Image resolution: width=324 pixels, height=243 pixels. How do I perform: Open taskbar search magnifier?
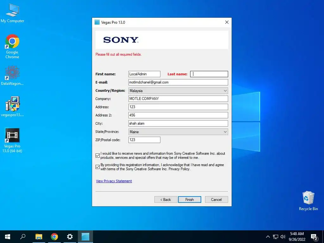[23, 237]
